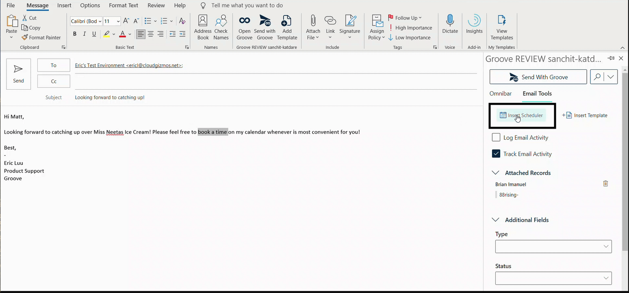Enable Log Email Activity checkbox

tap(496, 138)
